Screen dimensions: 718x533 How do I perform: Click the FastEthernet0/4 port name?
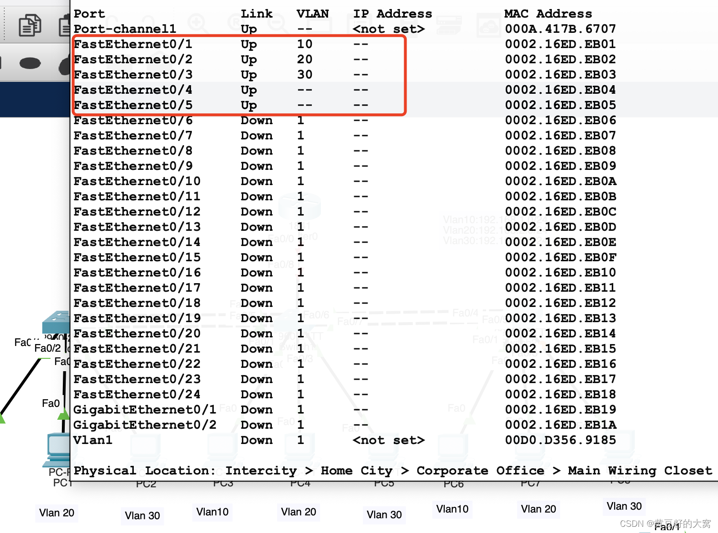click(x=133, y=90)
